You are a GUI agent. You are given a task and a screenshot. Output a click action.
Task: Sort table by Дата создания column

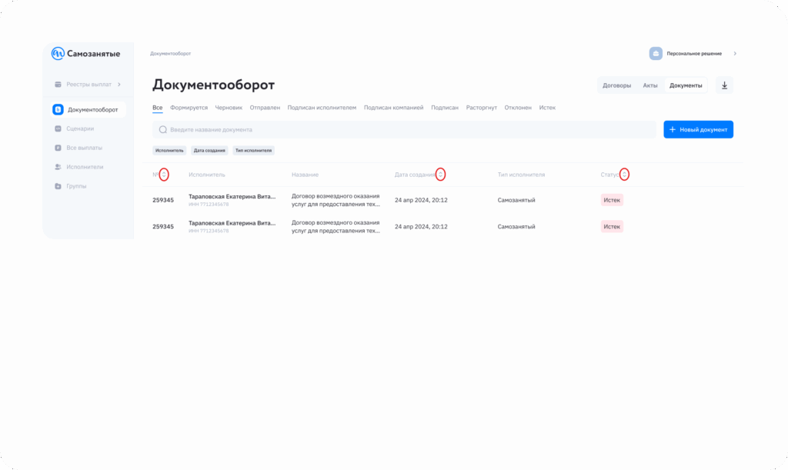coord(440,175)
